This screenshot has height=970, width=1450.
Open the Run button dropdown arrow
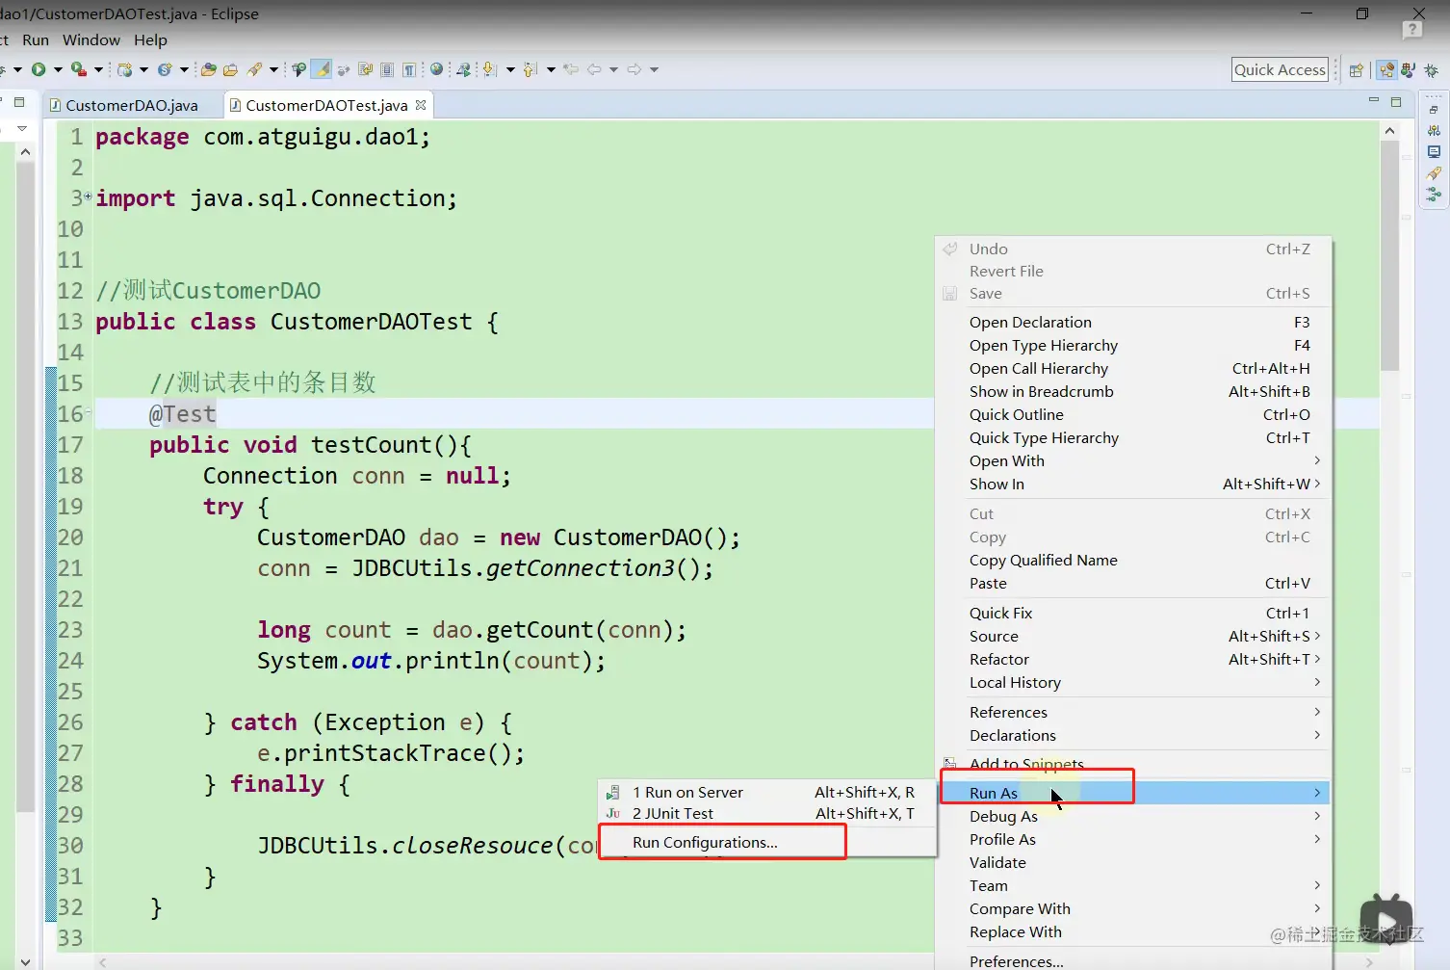click(58, 69)
